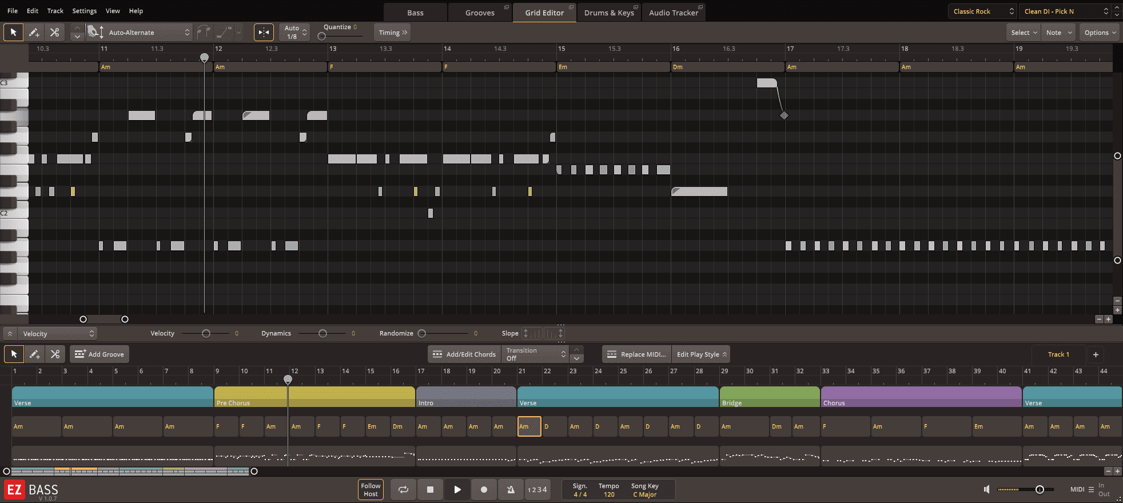Click the Randomize slider knob
The height and width of the screenshot is (503, 1123).
pos(422,333)
